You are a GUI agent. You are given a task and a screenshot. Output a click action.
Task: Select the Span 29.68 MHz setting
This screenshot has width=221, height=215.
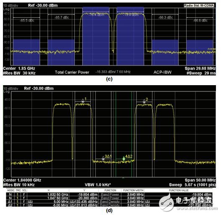pos(200,68)
